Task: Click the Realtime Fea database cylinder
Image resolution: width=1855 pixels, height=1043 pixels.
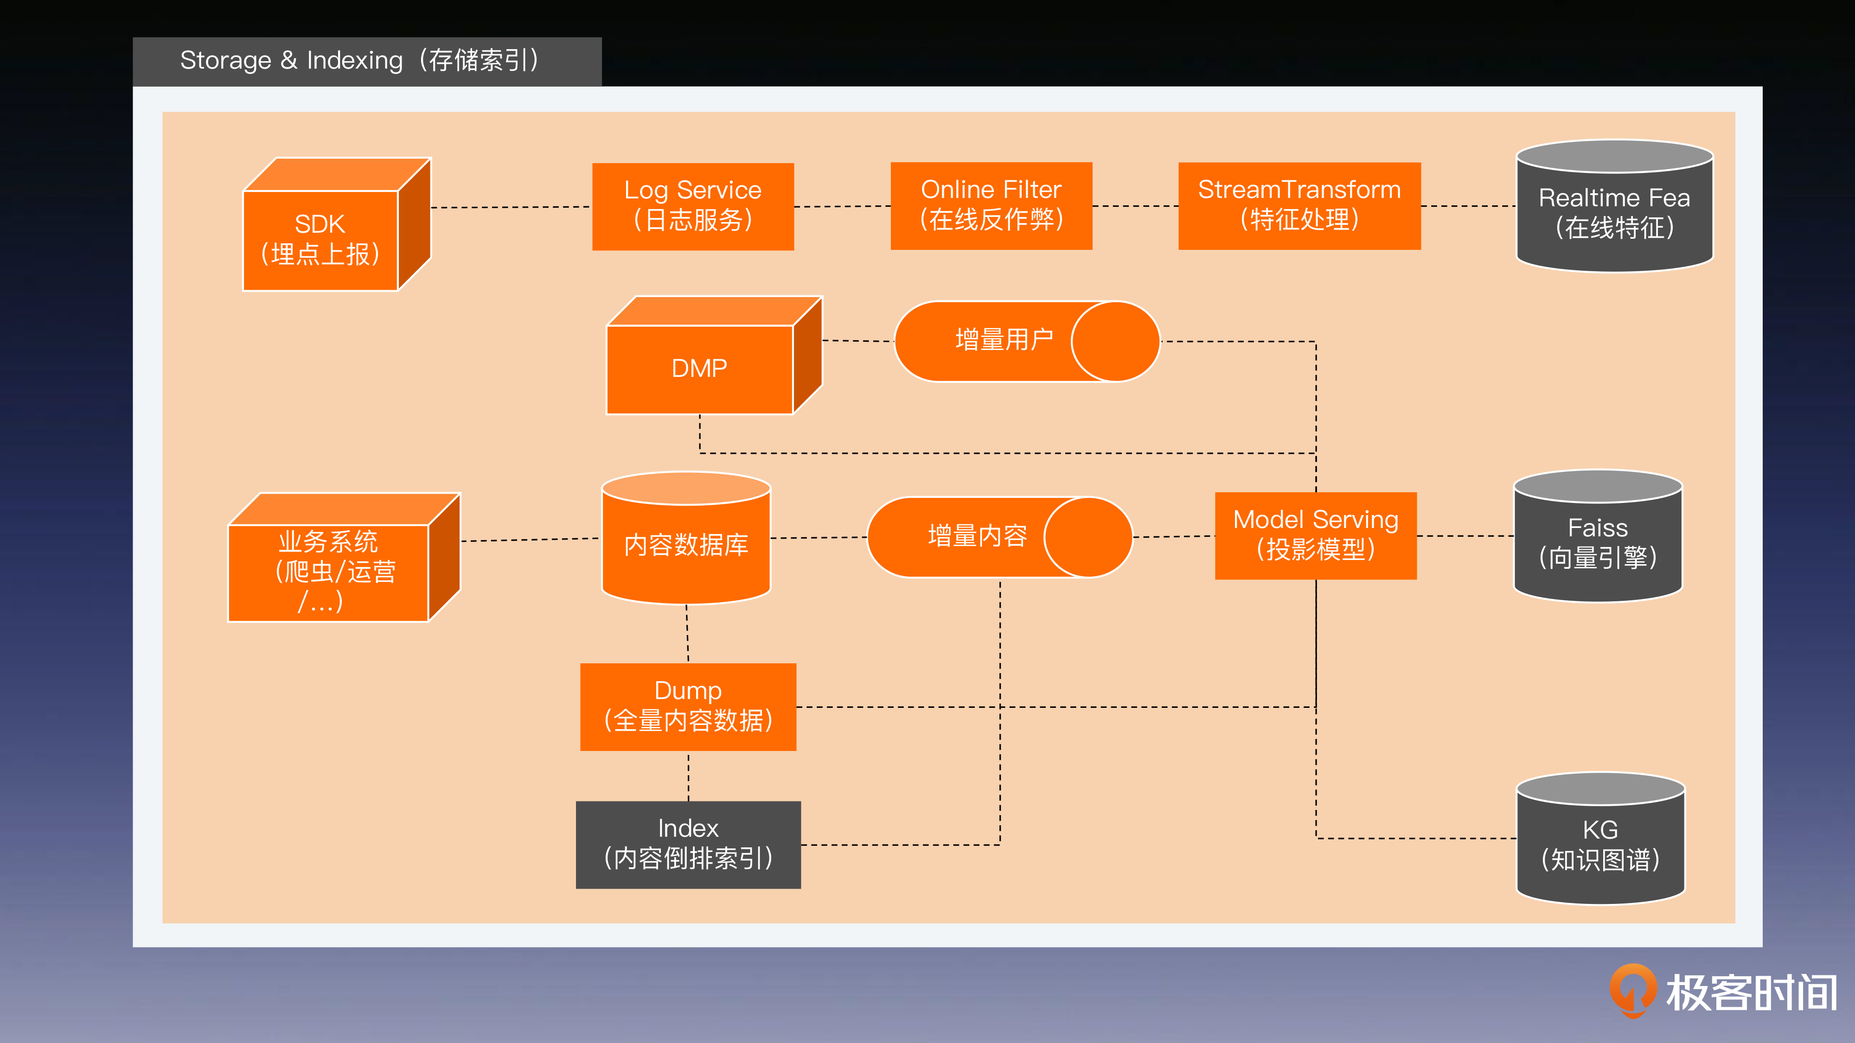Action: (1614, 212)
